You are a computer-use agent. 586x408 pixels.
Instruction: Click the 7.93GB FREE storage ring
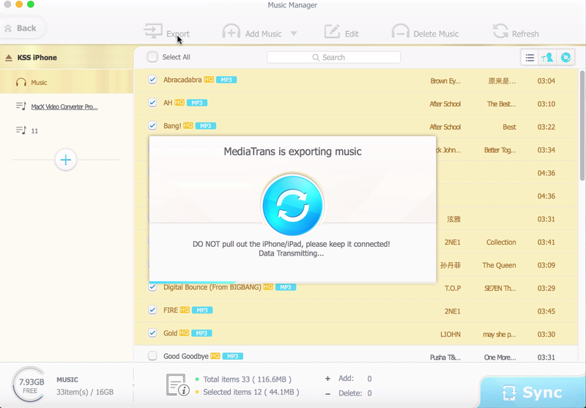click(x=30, y=385)
